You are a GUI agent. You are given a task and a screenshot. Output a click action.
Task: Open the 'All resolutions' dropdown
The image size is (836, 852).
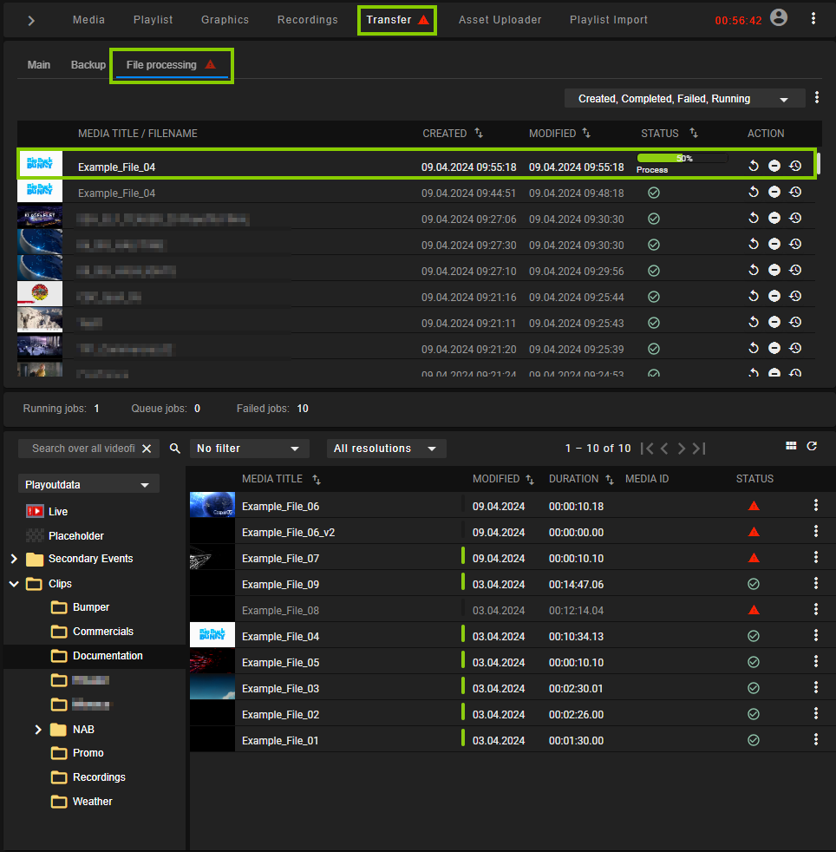click(x=385, y=448)
